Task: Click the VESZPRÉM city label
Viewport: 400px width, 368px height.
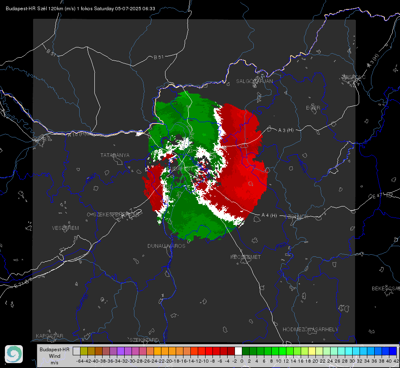Action: coord(65,228)
